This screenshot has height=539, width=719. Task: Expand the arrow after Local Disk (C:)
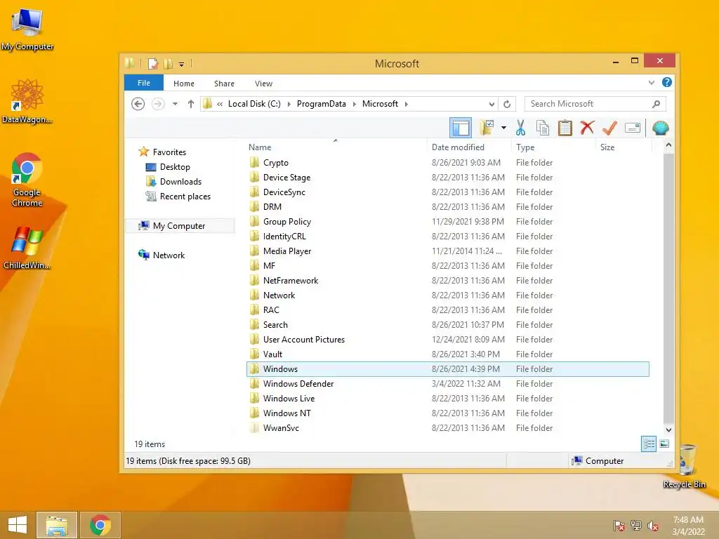pos(289,104)
